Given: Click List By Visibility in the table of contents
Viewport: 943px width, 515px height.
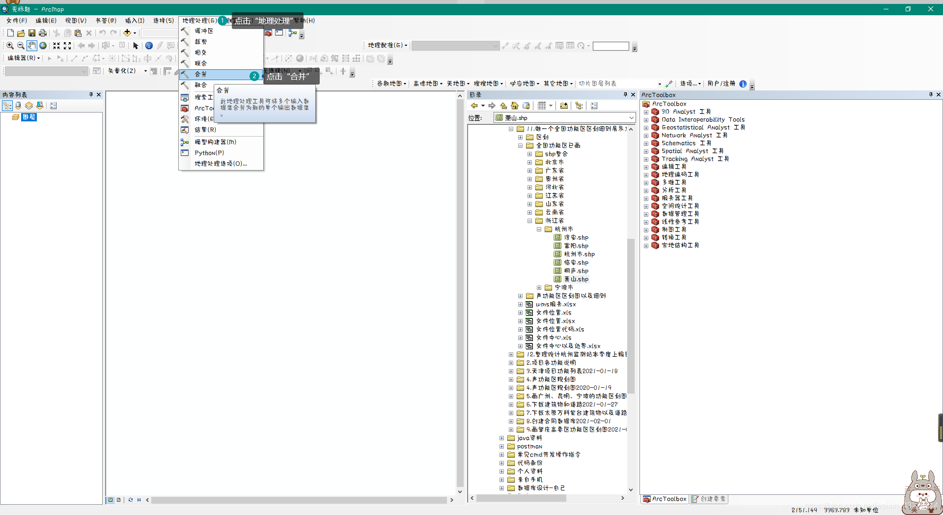Looking at the screenshot, I should [x=29, y=106].
